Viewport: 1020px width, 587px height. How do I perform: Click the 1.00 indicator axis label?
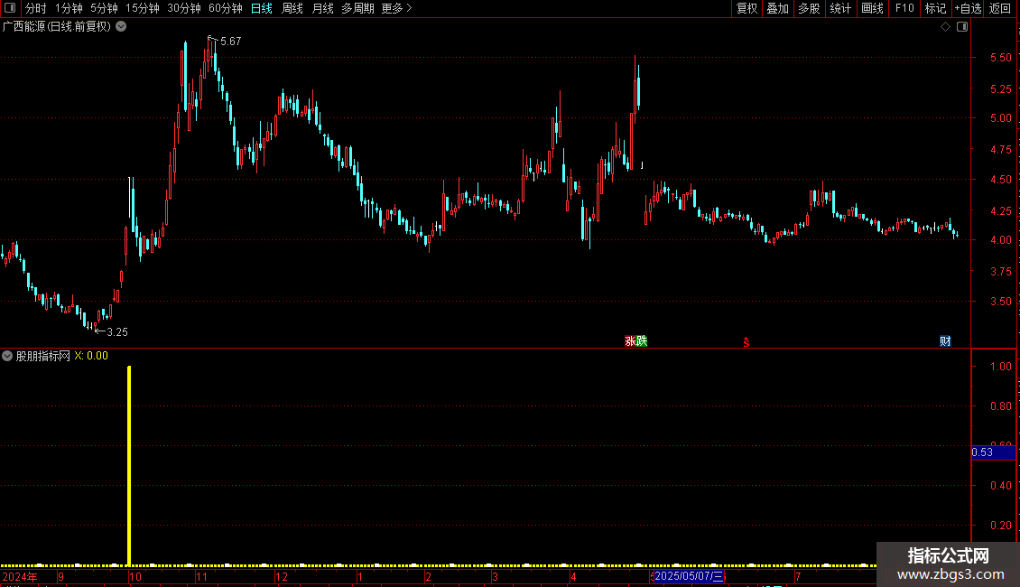pyautogui.click(x=1000, y=367)
